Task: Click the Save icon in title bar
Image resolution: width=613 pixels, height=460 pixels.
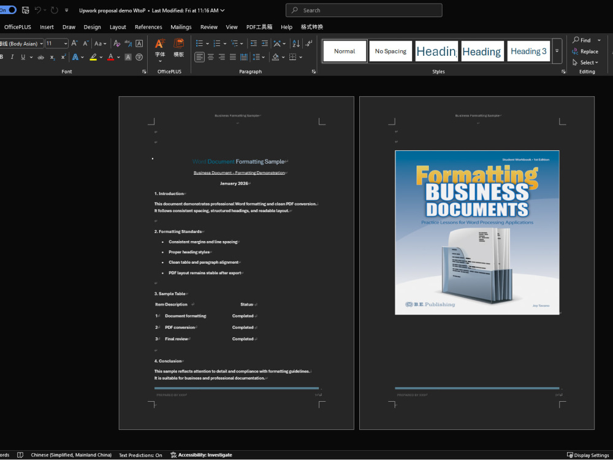Action: coord(25,10)
